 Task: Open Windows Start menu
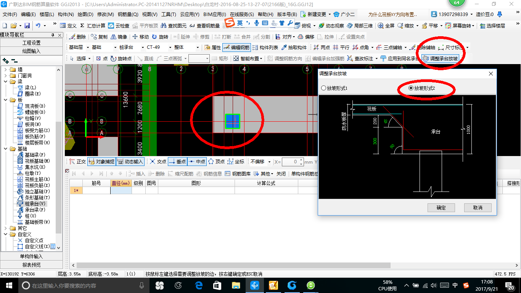click(x=8, y=285)
